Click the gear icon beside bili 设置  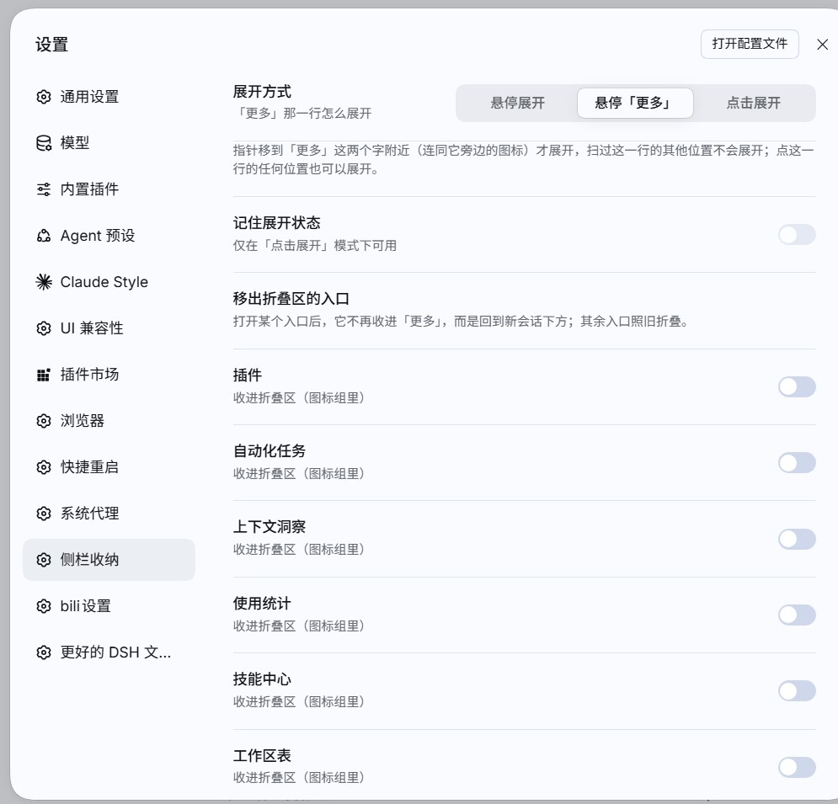pos(44,606)
